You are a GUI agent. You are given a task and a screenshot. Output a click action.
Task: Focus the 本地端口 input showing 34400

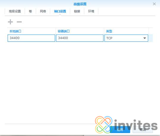click(x=31, y=38)
